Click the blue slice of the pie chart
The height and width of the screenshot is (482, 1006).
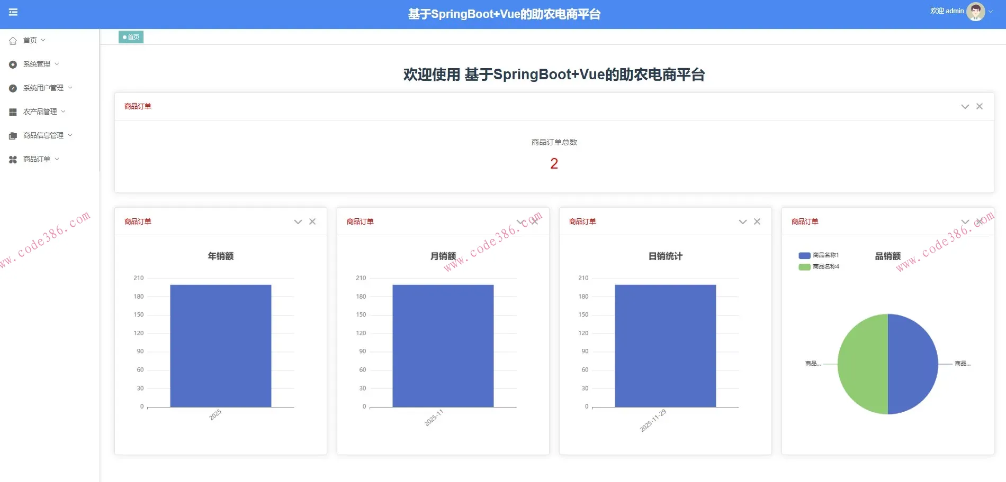pos(913,364)
